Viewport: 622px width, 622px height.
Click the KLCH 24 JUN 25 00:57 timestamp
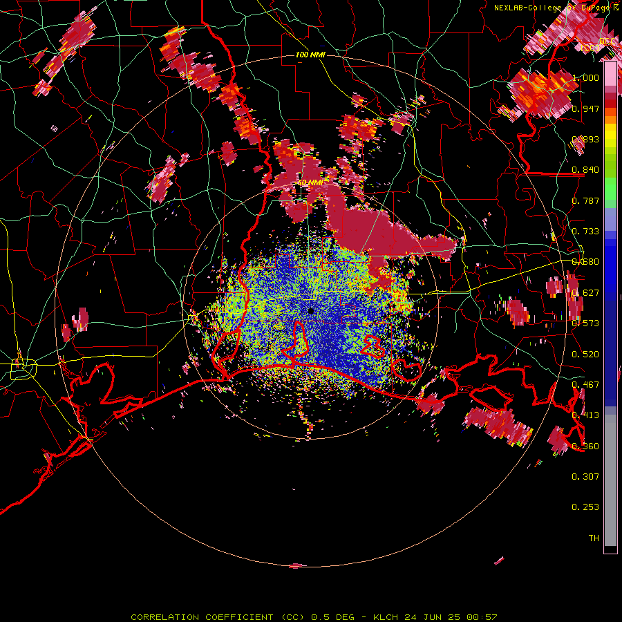point(435,617)
